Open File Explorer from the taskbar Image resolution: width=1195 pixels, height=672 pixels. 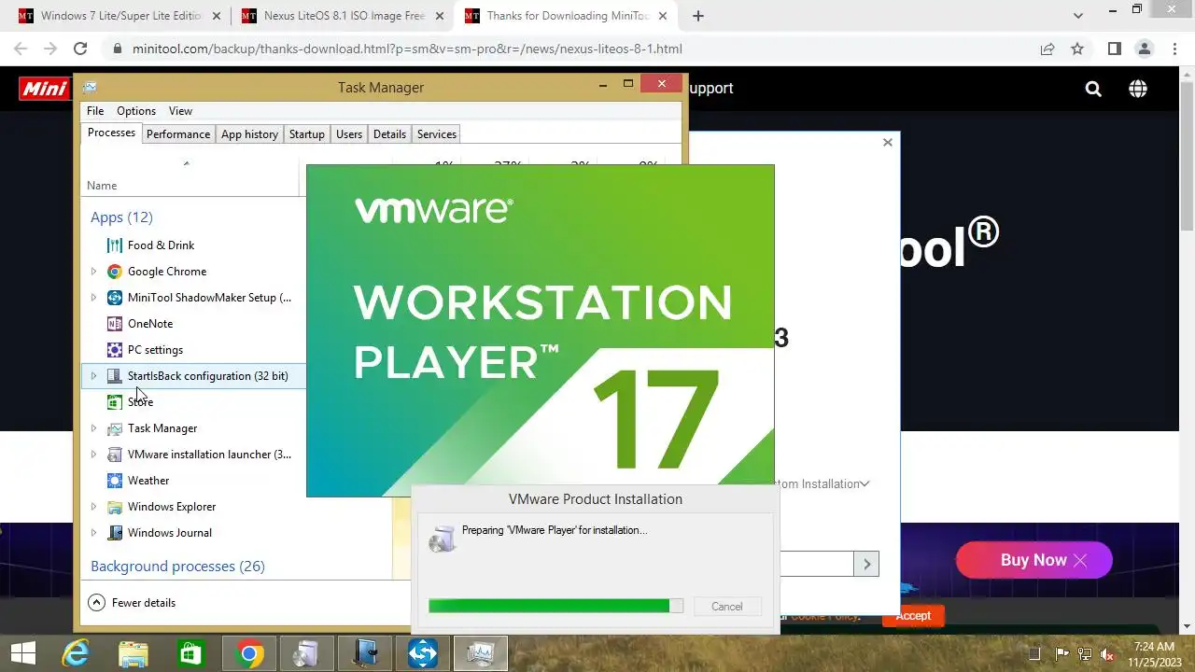click(x=133, y=653)
